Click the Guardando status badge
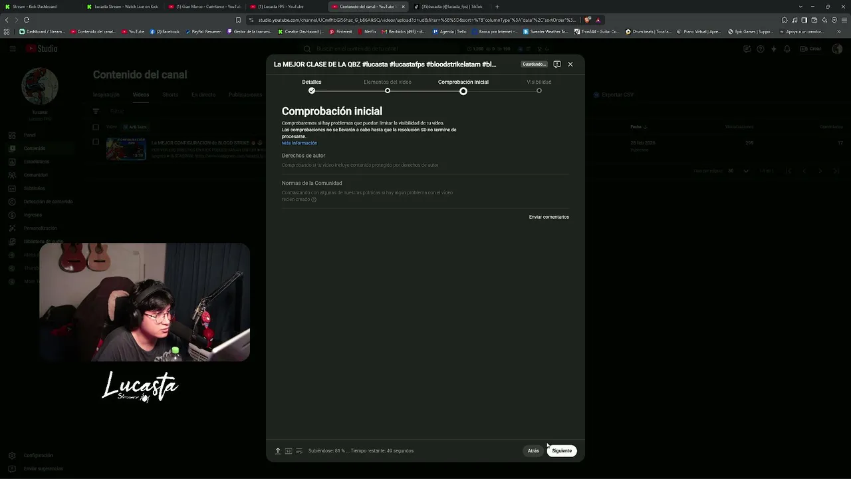Viewport: 851px width, 479px height. click(x=534, y=64)
